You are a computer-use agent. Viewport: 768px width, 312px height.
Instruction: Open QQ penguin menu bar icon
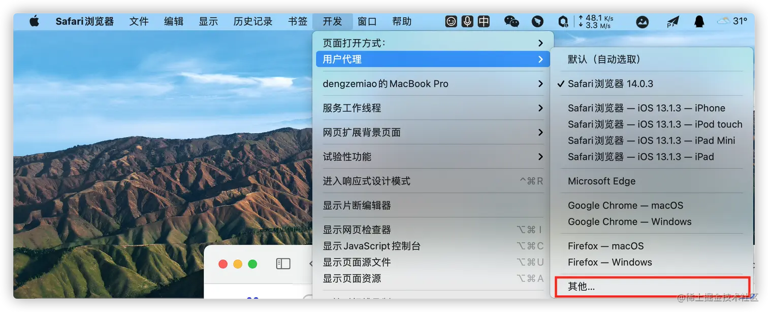[x=699, y=21]
